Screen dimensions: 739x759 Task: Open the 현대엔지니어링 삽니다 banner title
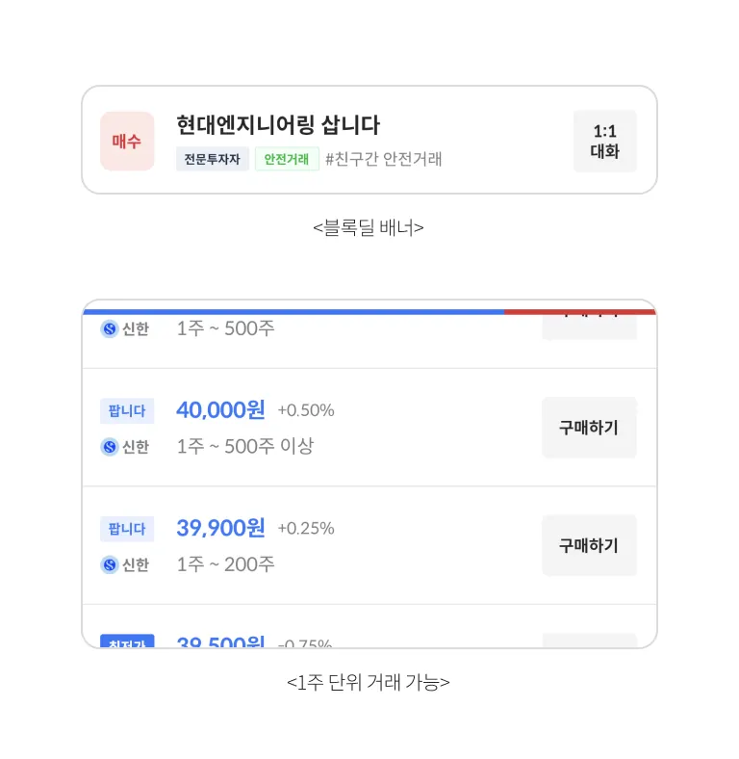coord(278,125)
